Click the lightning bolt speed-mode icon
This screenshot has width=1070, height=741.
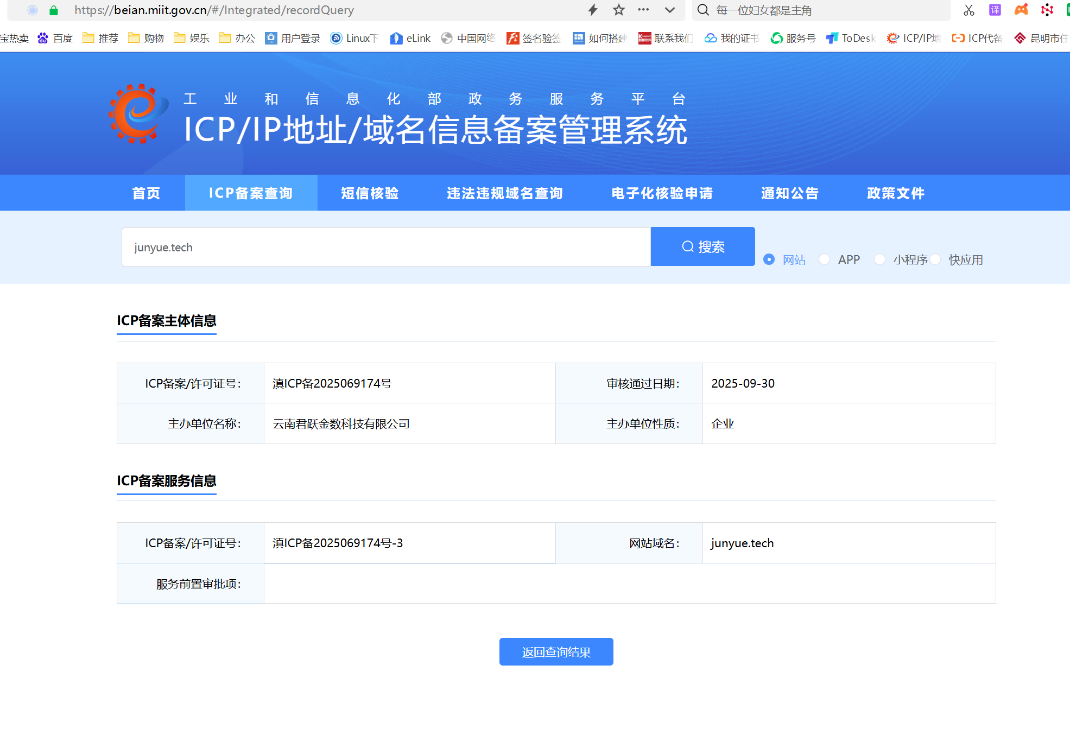point(593,10)
